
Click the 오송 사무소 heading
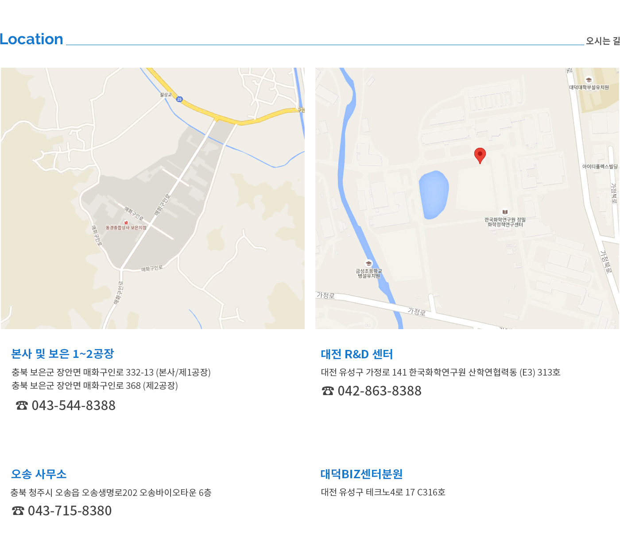tap(39, 474)
